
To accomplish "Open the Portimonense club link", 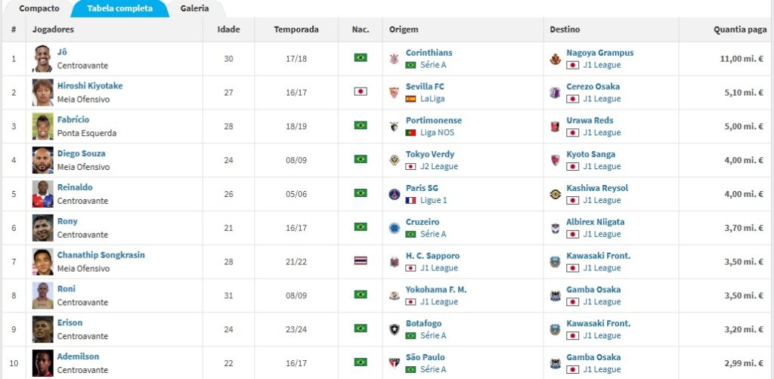I will click(x=433, y=120).
